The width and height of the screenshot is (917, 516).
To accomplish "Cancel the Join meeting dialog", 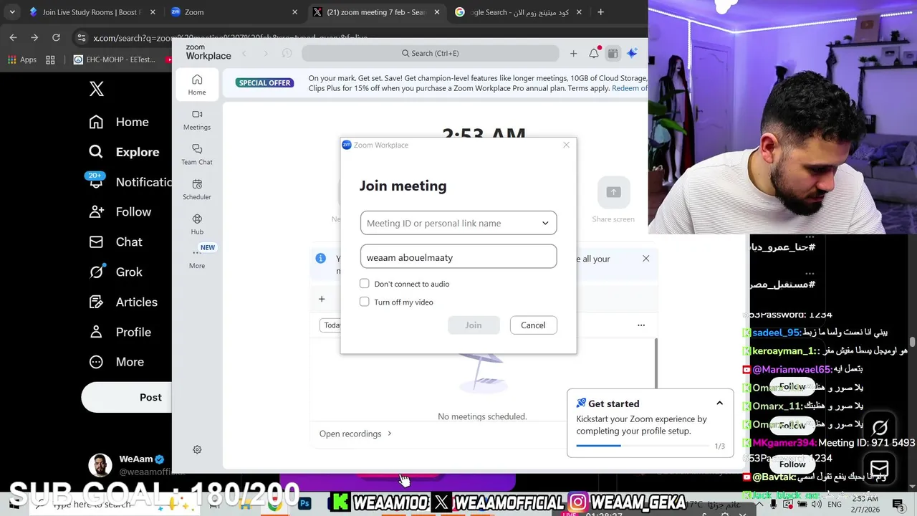I will (x=533, y=325).
